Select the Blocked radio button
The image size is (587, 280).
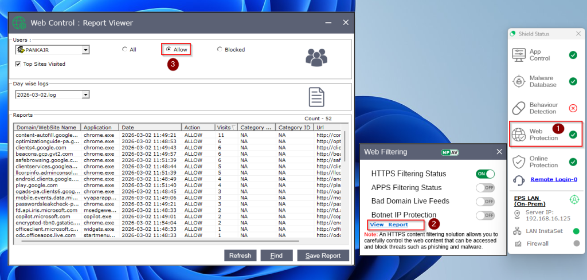(220, 50)
